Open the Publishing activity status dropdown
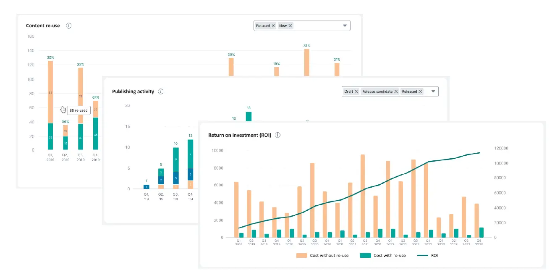 pyautogui.click(x=433, y=92)
